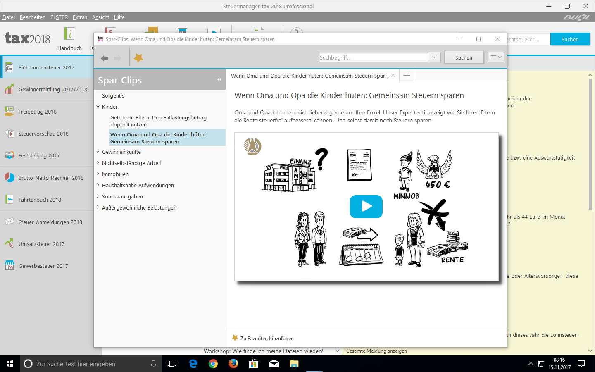
Task: Click Suchen button in Spar-Clips window
Action: pos(464,57)
